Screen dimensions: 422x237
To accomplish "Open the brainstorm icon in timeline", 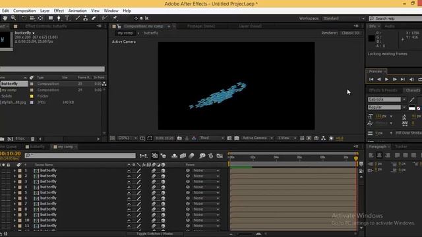I will click(202, 156).
